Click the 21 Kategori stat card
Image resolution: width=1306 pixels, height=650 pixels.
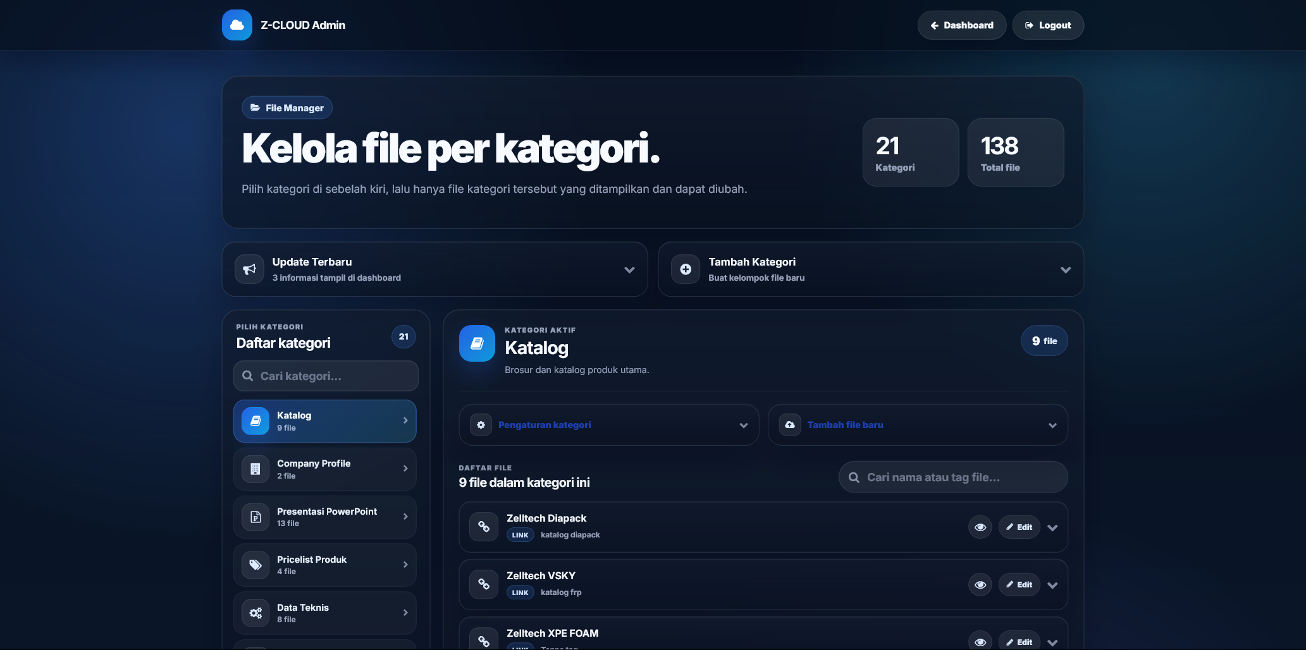click(911, 152)
